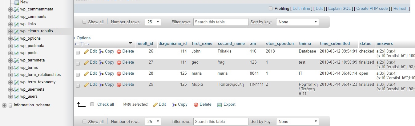The height and width of the screenshot is (126, 415).
Task: Open wp_term_taxonomy table in sidebar
Action: (x=38, y=82)
